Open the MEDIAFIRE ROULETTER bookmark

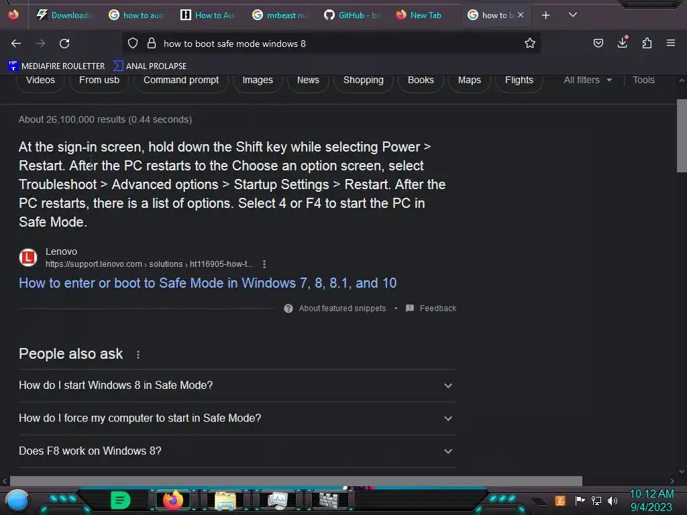pyautogui.click(x=56, y=66)
